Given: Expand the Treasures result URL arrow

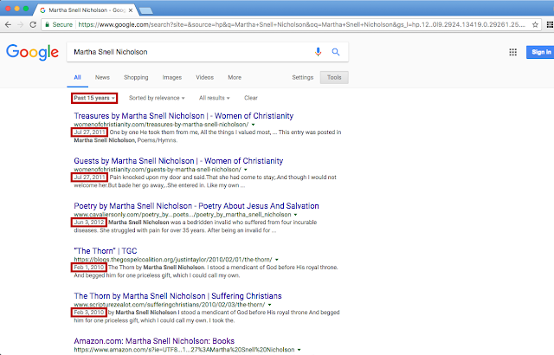Looking at the screenshot, I should pos(253,125).
